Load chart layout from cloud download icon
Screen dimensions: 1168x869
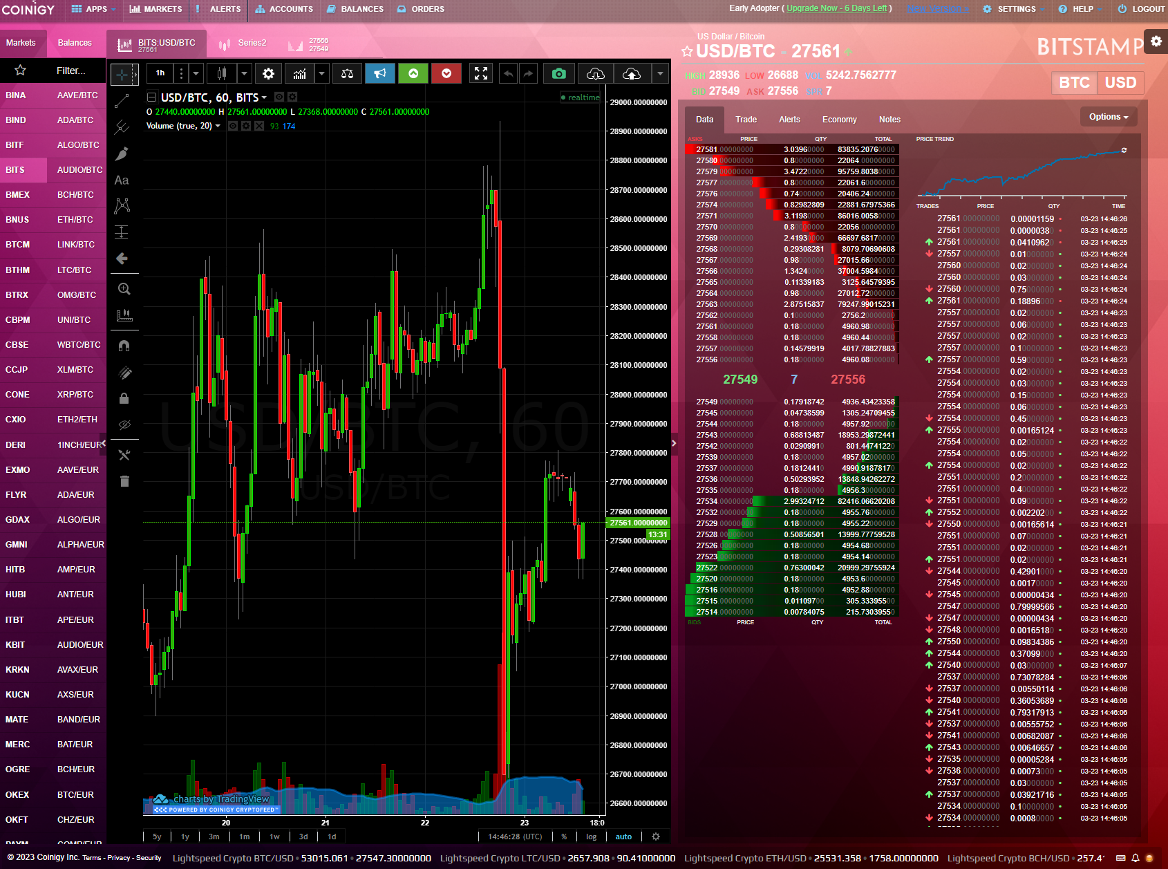tap(596, 73)
